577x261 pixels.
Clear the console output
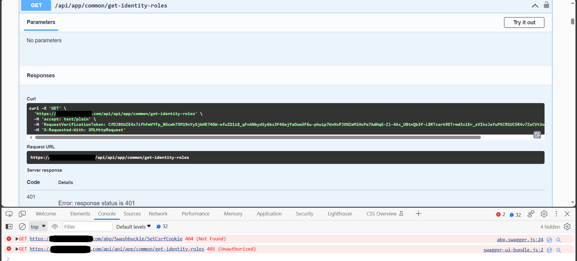click(x=22, y=227)
